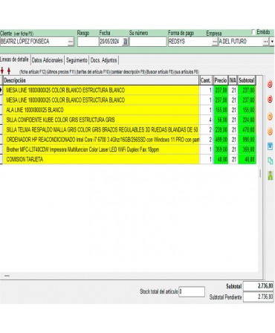Open client lookup button beside BEATRIZ LOPEZ FONSECA
The width and height of the screenshot is (275, 333).
(71, 42)
